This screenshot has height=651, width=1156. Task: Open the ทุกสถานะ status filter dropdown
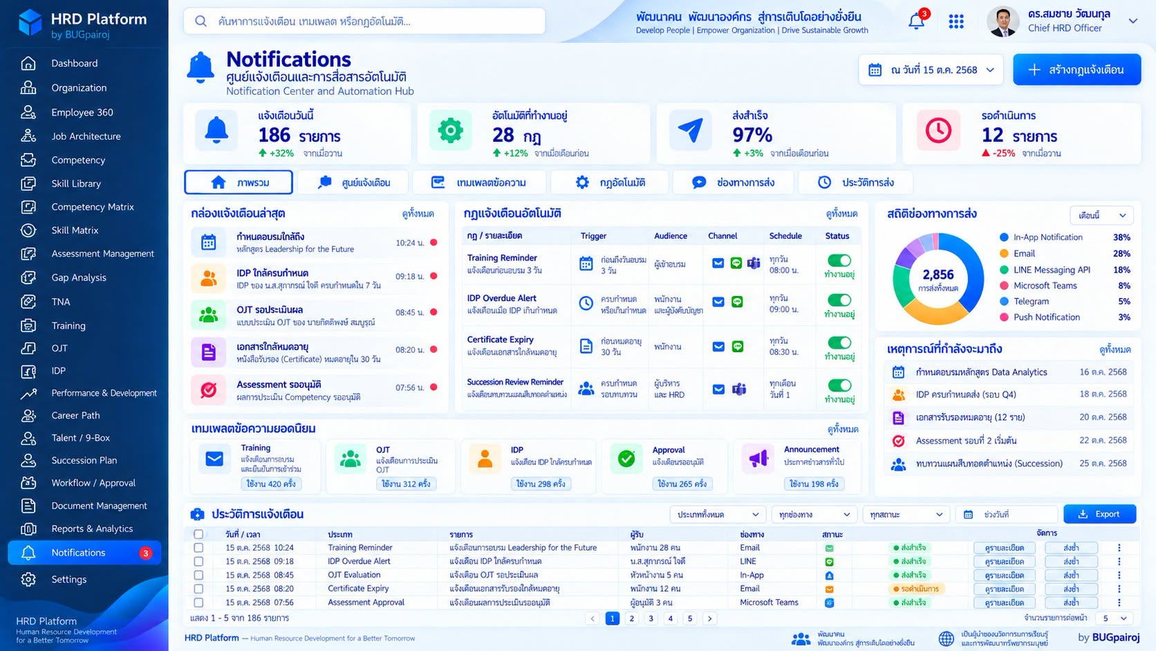[906, 515]
